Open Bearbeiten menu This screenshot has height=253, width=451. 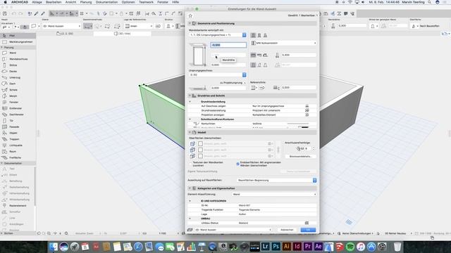coord(54,2)
